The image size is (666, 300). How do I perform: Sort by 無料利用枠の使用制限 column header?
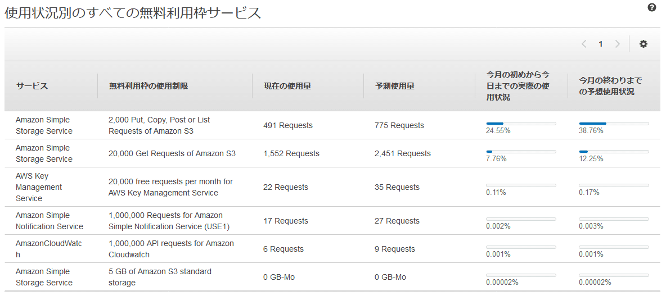point(148,86)
